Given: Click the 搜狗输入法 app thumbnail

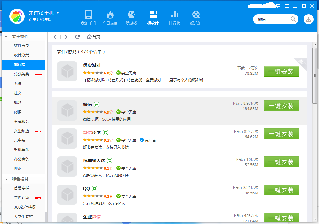Looking at the screenshot, I should 67,167.
